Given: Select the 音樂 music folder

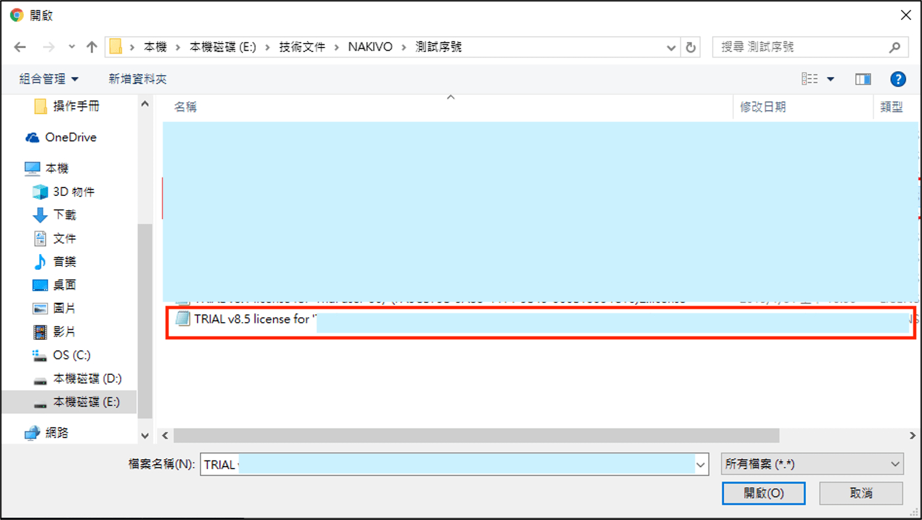Looking at the screenshot, I should coord(64,261).
